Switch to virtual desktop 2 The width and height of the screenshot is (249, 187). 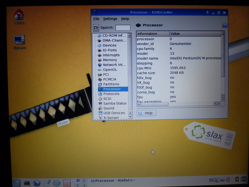[x=84, y=181]
